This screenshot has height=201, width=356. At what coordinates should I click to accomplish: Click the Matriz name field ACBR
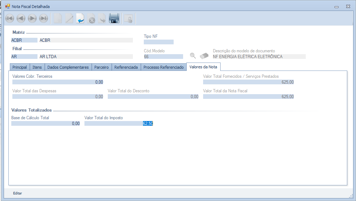(86, 40)
